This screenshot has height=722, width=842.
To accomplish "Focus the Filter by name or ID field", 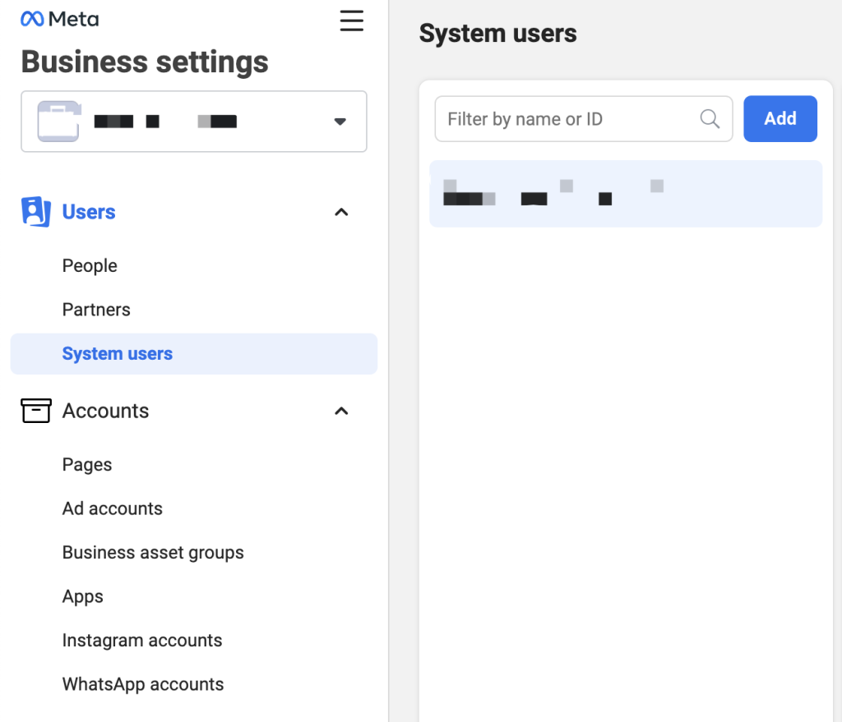I will [x=584, y=118].
